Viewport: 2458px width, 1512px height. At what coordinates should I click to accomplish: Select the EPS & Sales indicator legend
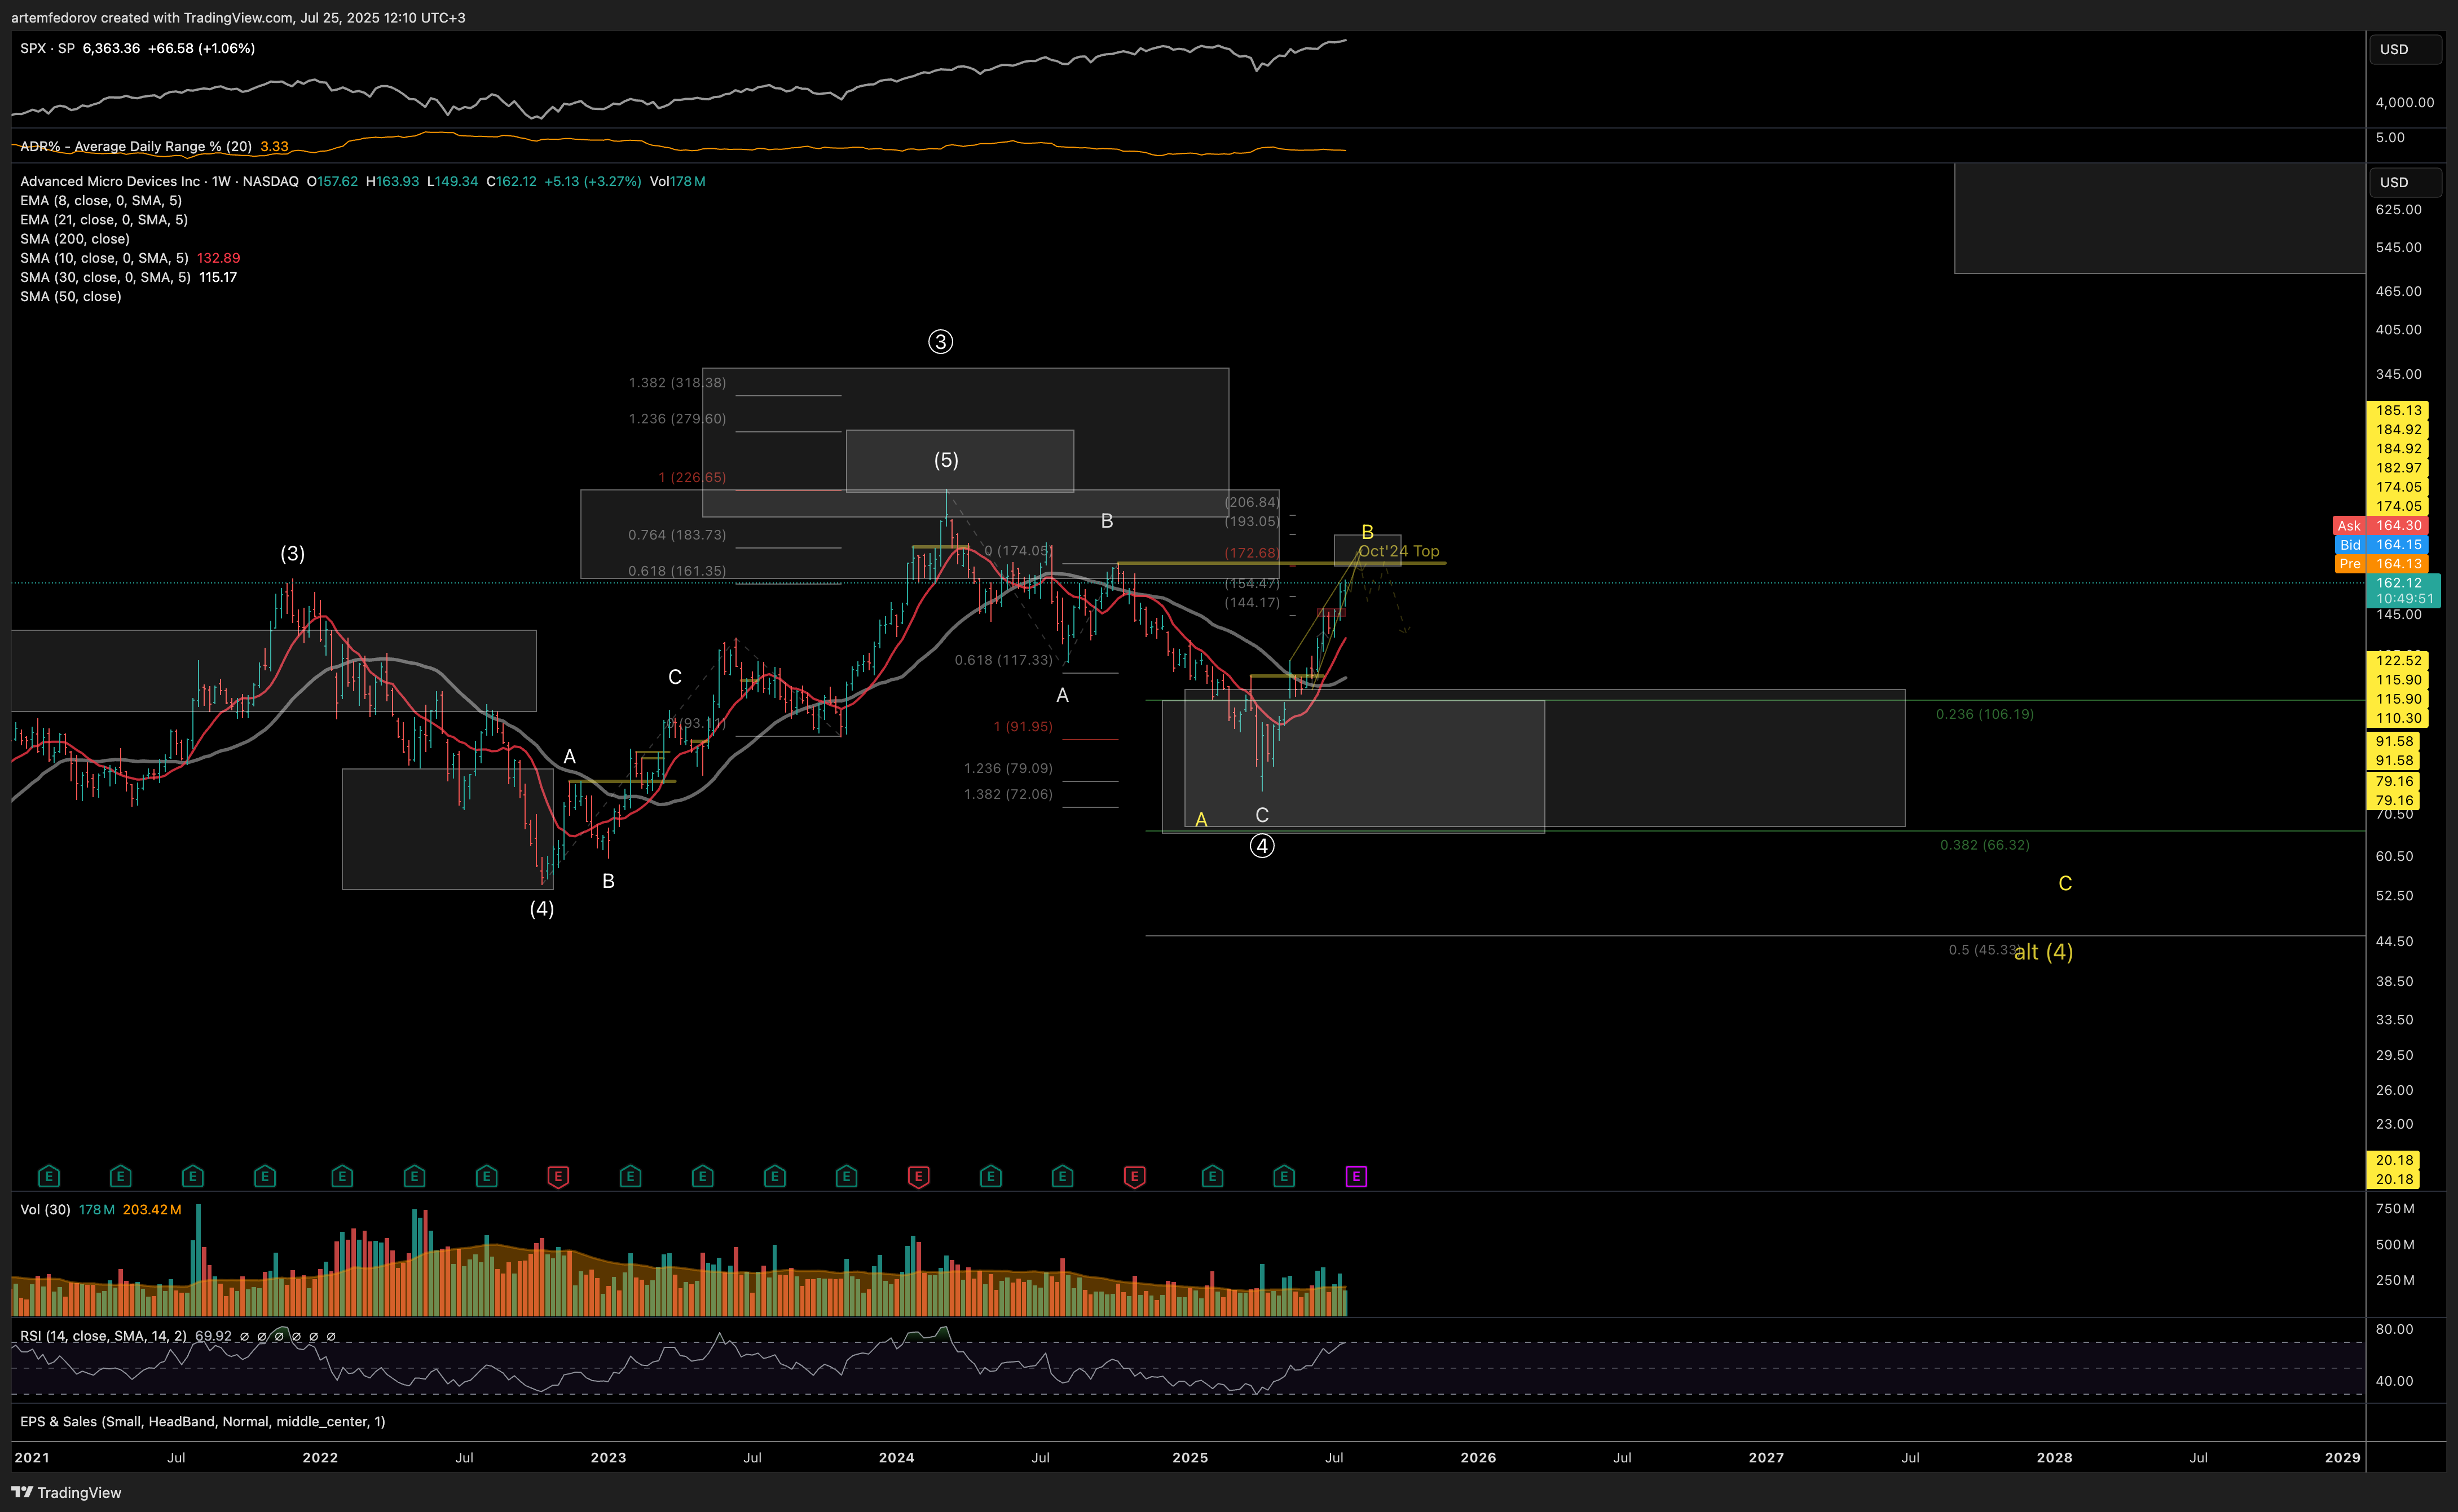202,1421
